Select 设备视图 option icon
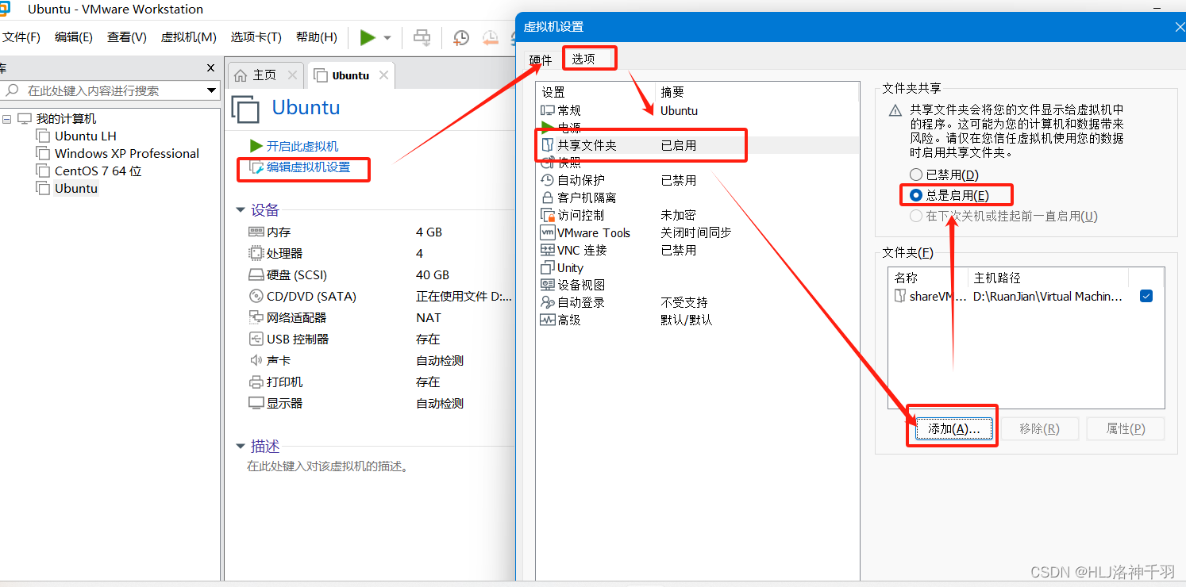This screenshot has height=587, width=1186. click(x=548, y=285)
